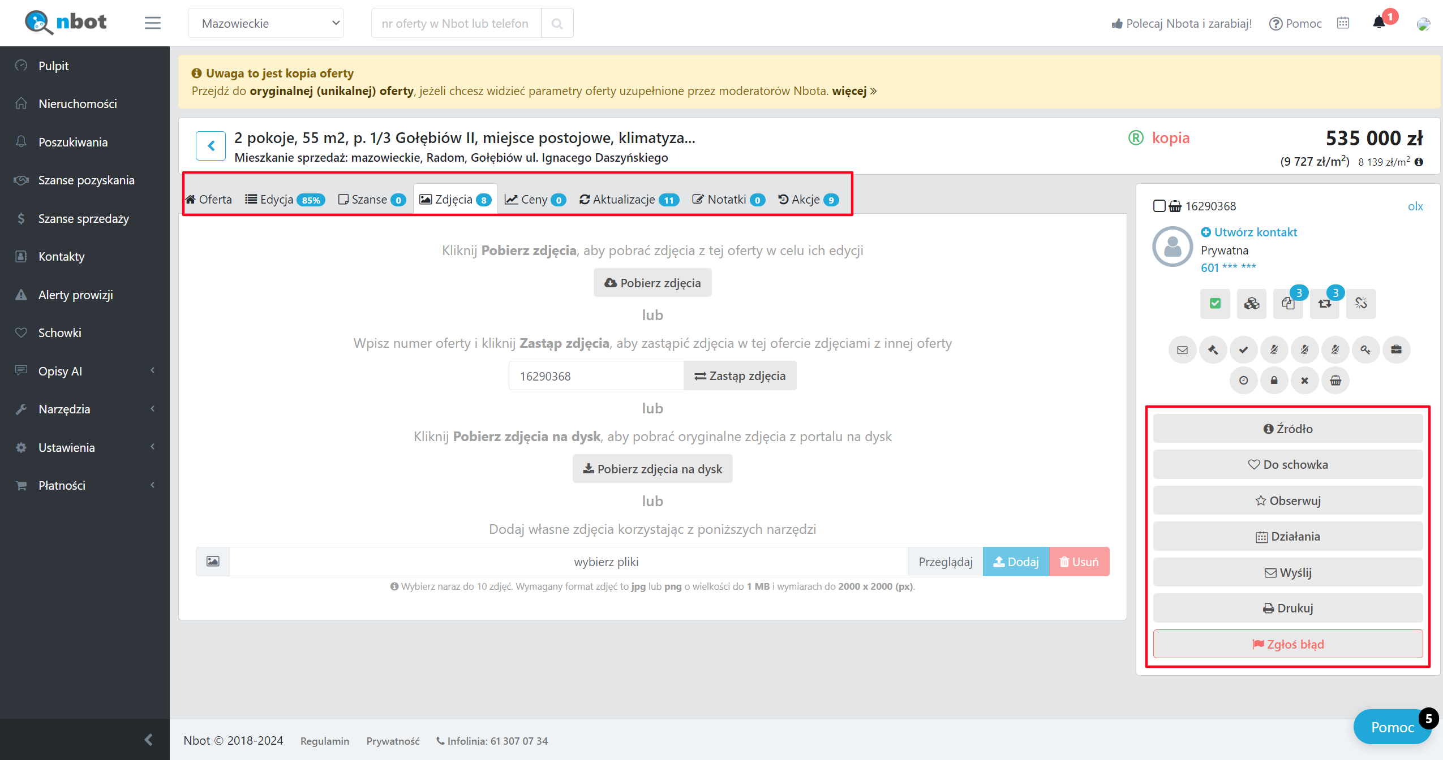The width and height of the screenshot is (1443, 760).
Task: Open the Aktualizacje tab
Action: pos(629,199)
